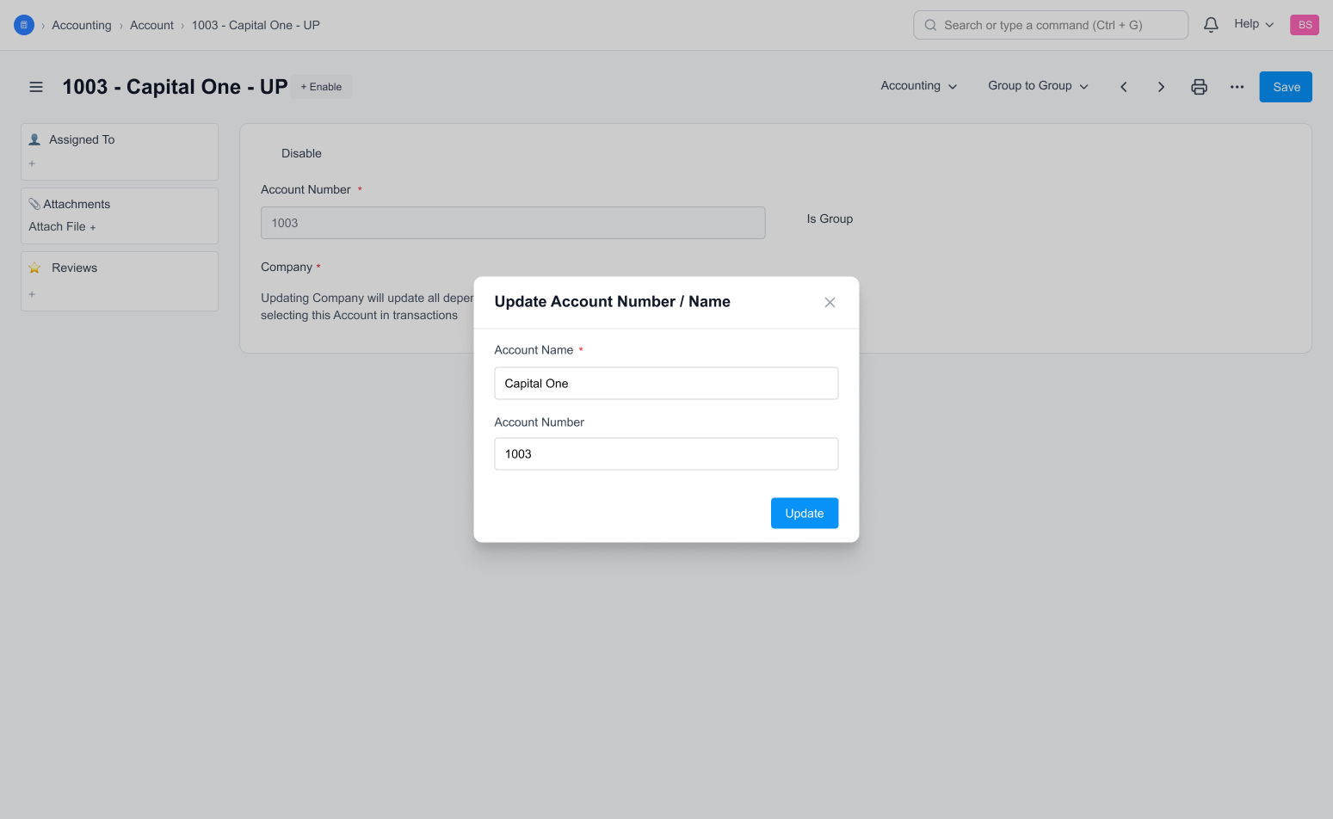Toggle the Disable checkbox
Viewport: 1333px width, 819px height.
point(269,153)
